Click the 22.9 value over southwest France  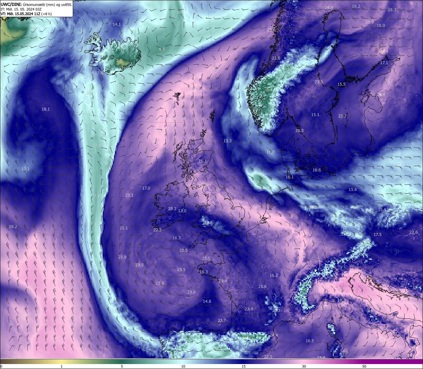(249, 309)
